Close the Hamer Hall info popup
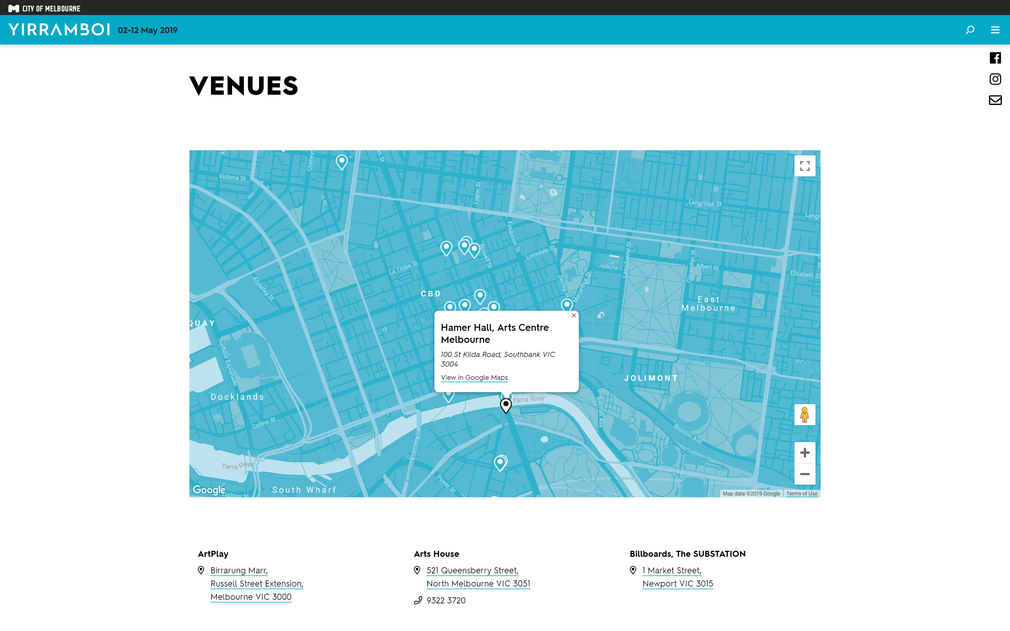The height and width of the screenshot is (631, 1010). point(574,315)
